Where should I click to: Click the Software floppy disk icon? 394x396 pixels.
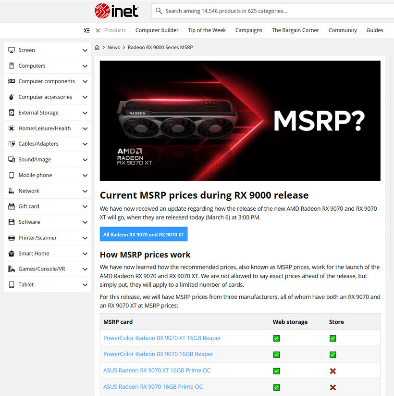point(12,222)
